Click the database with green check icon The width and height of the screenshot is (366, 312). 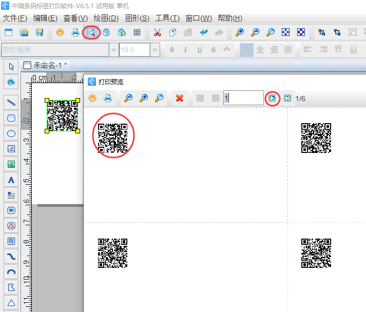[x=122, y=32]
